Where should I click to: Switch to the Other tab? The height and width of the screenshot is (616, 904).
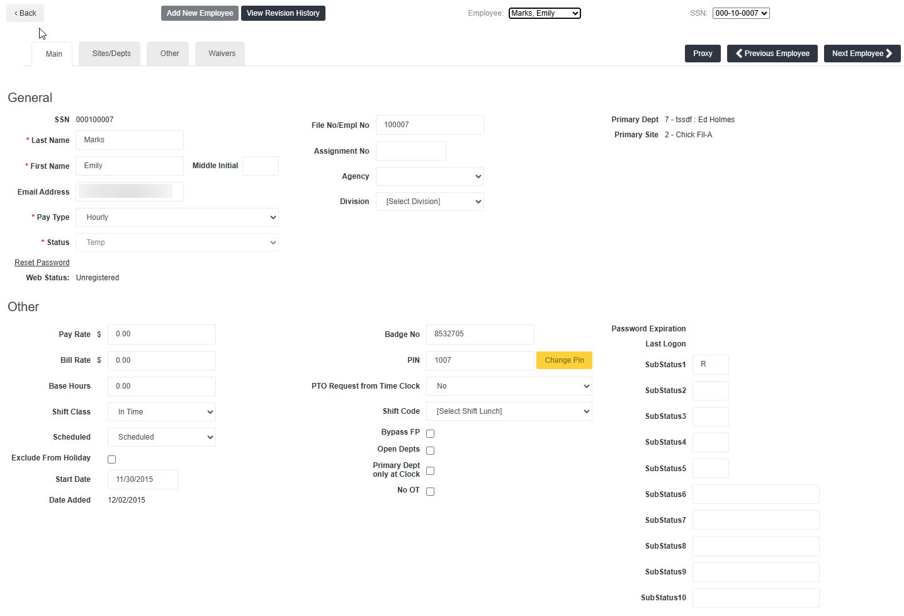[169, 54]
